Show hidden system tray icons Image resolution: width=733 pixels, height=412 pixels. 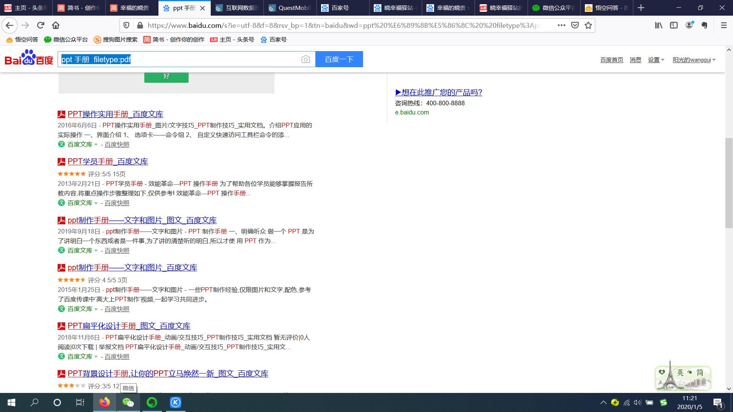[x=604, y=402]
